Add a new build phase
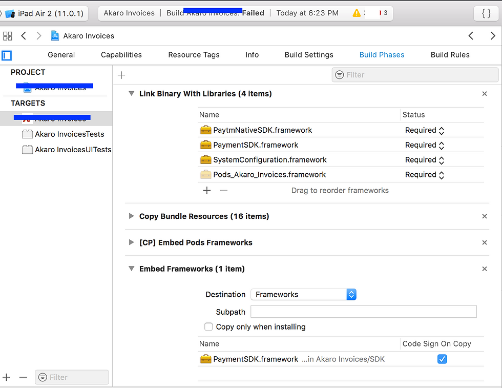502x388 pixels. coord(121,75)
